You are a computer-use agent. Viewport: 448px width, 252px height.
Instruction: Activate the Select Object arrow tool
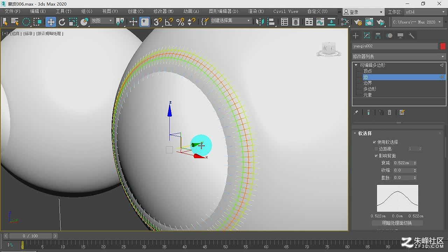pos(5,22)
